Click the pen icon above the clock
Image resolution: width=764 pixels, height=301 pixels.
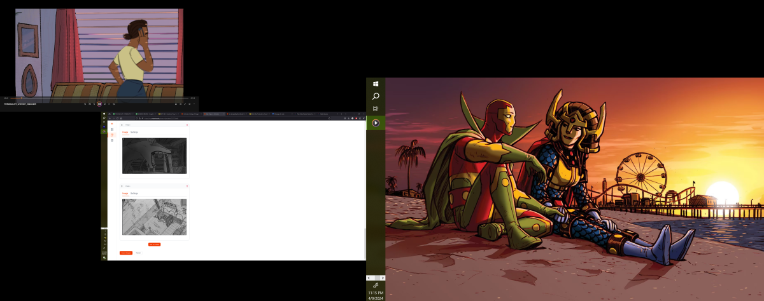point(376,285)
